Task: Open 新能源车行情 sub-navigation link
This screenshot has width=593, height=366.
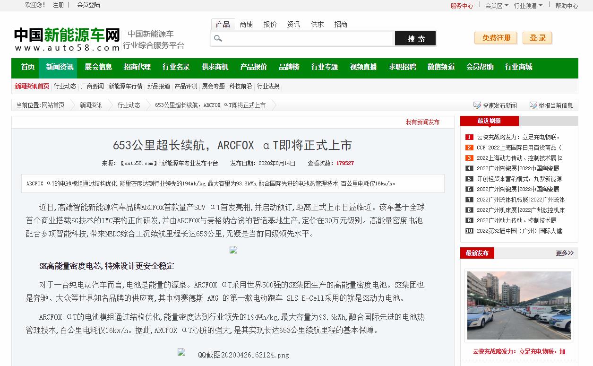Action: [x=125, y=86]
